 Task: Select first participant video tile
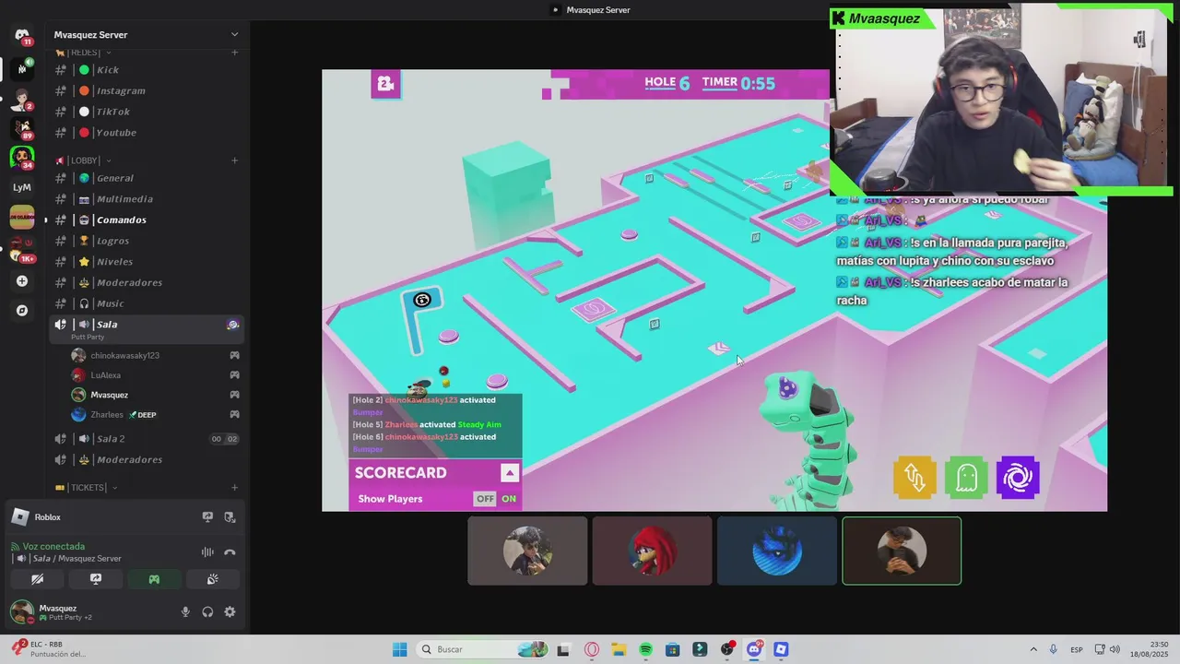coord(527,551)
